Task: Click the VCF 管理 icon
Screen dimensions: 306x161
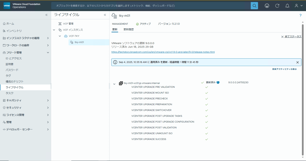Action: pos(60,24)
